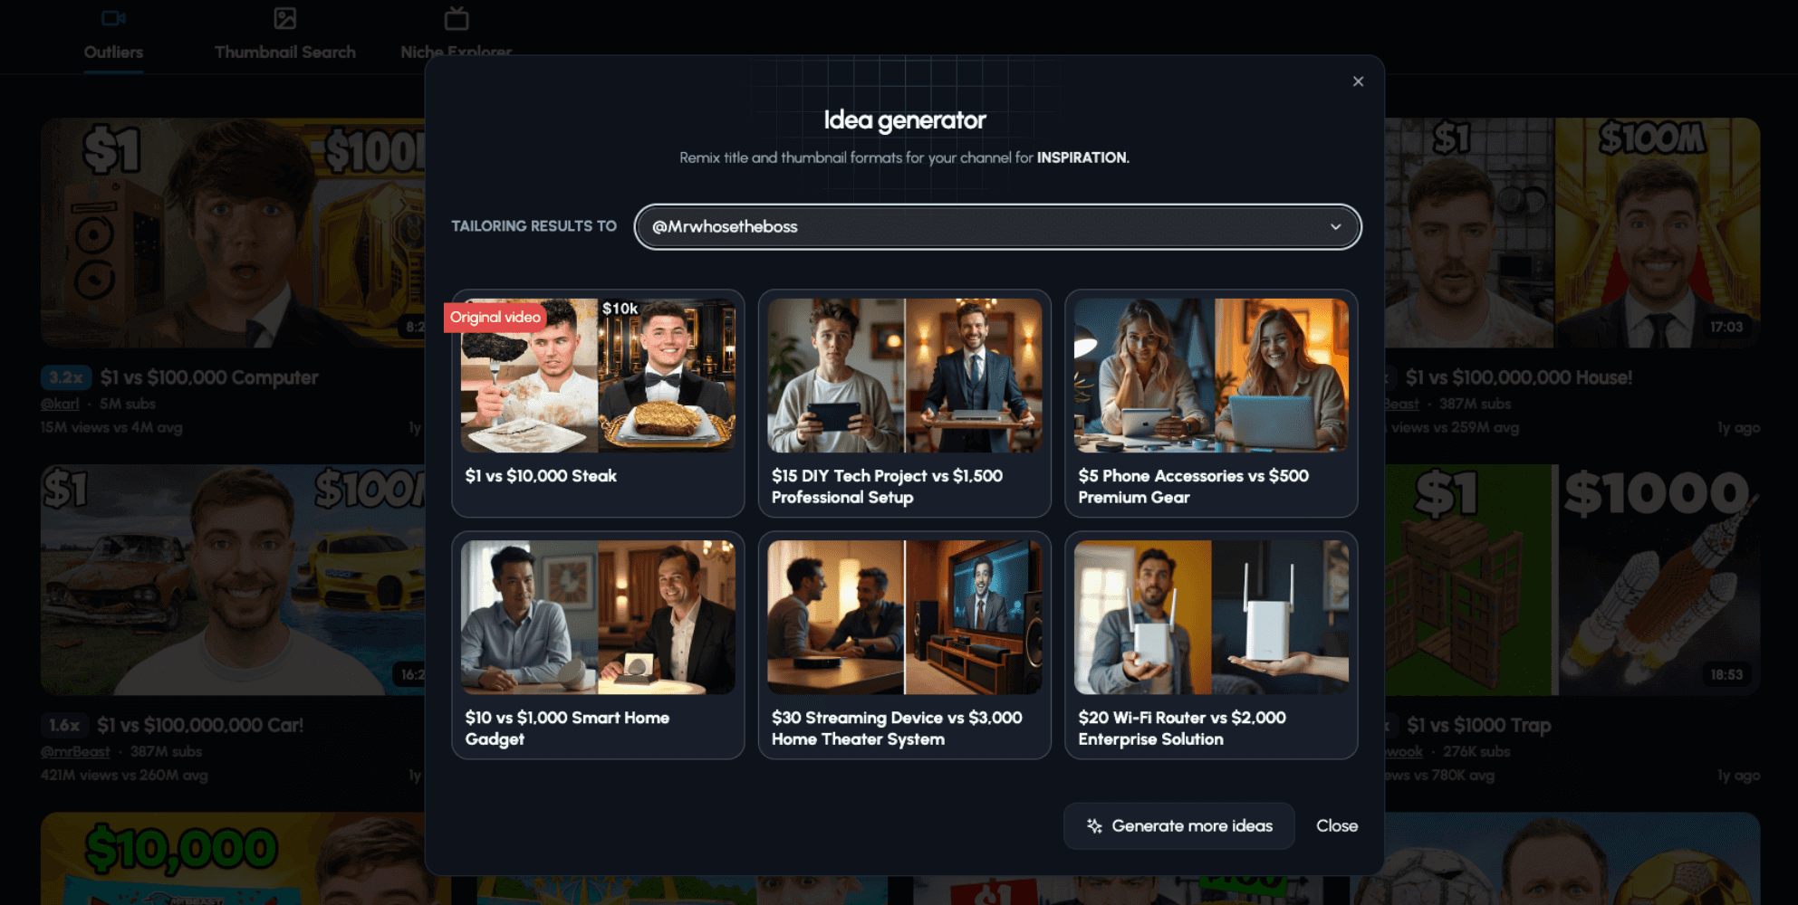
Task: Expand the channel dropdown chevron arrow
Action: click(1335, 227)
